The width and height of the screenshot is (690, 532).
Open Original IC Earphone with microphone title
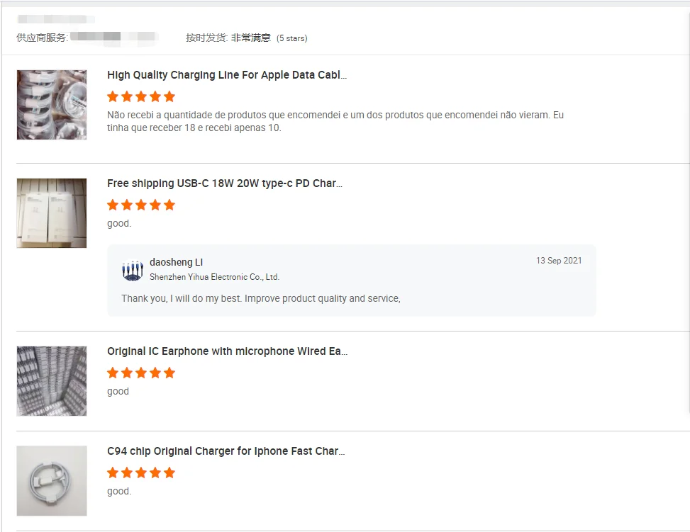[x=227, y=351]
